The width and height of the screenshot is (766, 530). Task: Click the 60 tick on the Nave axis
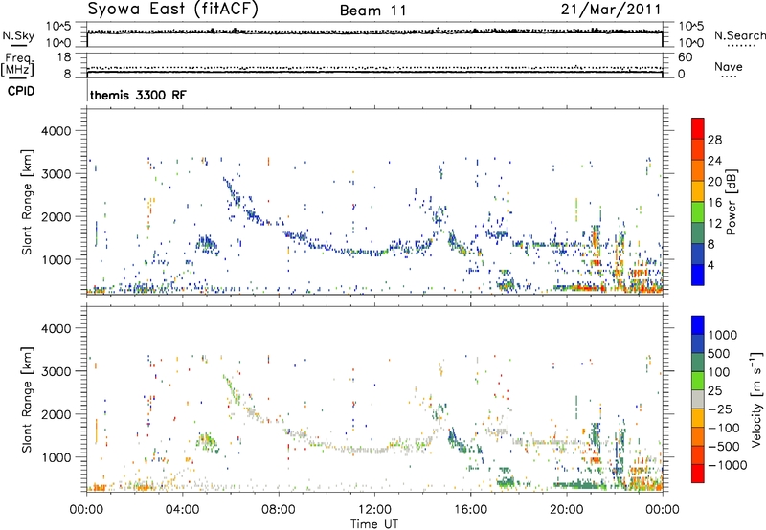pyautogui.click(x=685, y=57)
